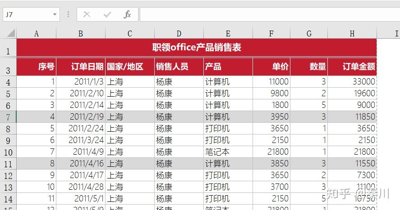This screenshot has height=210, width=400.
Task: Click the date cell 2011/5/1
Action: pyautogui.click(x=81, y=199)
